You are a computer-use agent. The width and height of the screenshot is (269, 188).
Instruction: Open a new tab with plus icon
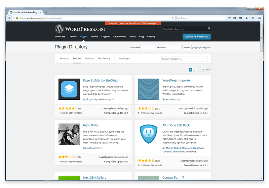tap(46, 12)
